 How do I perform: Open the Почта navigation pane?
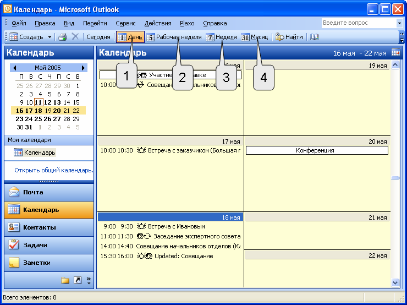(x=49, y=192)
